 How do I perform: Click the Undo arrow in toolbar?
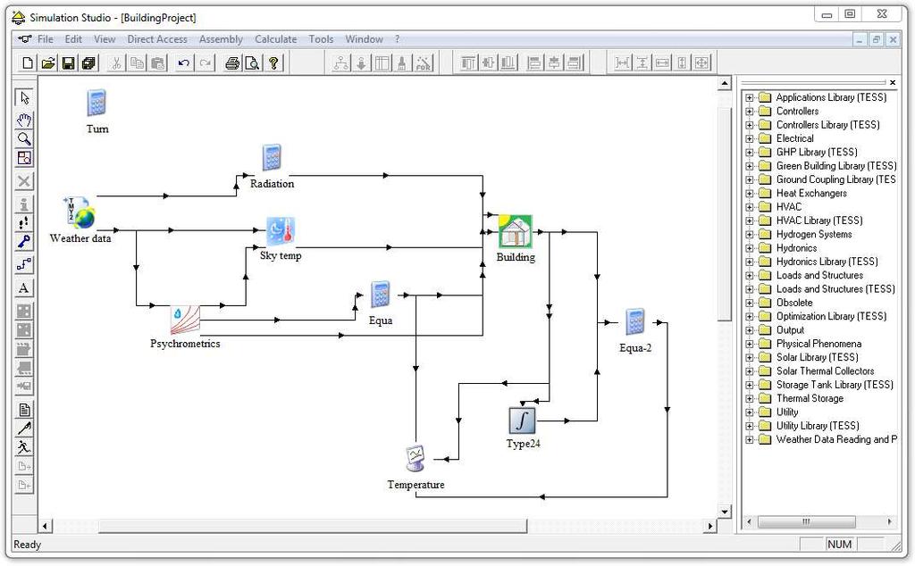184,63
